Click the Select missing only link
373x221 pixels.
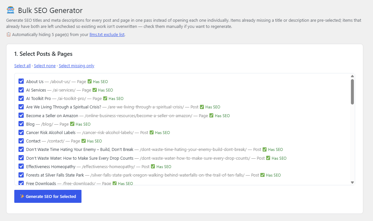(77, 66)
